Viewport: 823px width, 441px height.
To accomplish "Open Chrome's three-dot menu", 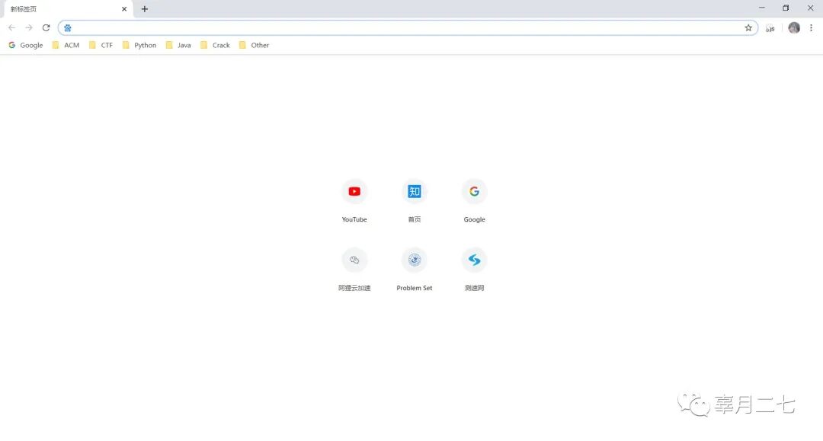I will click(x=811, y=27).
